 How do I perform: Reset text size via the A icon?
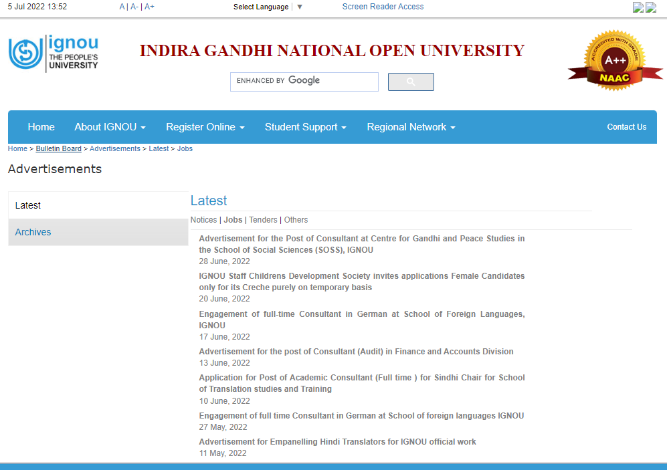pos(122,6)
